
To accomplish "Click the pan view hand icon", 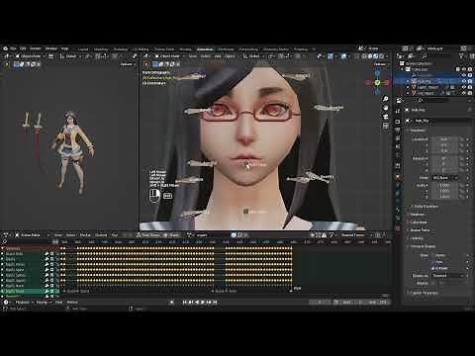I will (x=386, y=108).
